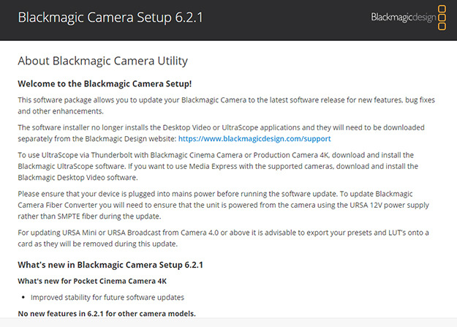This screenshot has height=327, width=457.
Task: Select the About Blackmagic Camera Utility heading
Action: [x=102, y=61]
